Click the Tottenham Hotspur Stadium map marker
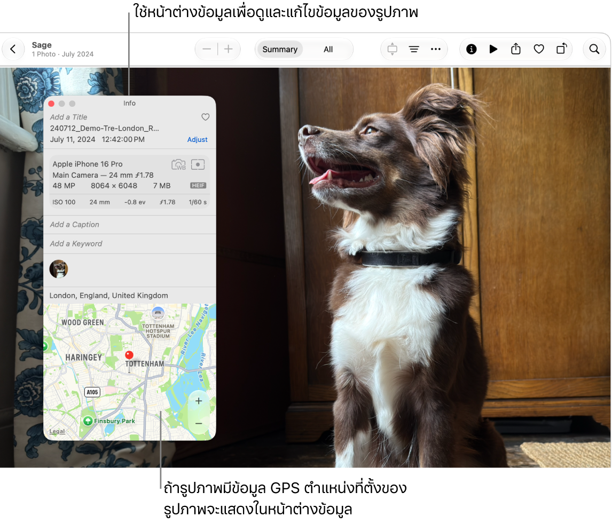The image size is (612, 524). [x=158, y=312]
